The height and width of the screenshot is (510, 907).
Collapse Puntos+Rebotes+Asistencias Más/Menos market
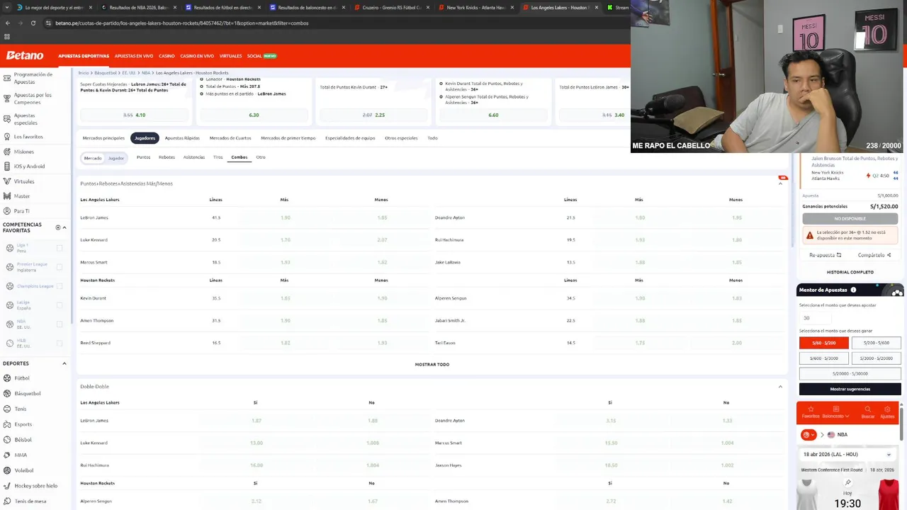(780, 183)
